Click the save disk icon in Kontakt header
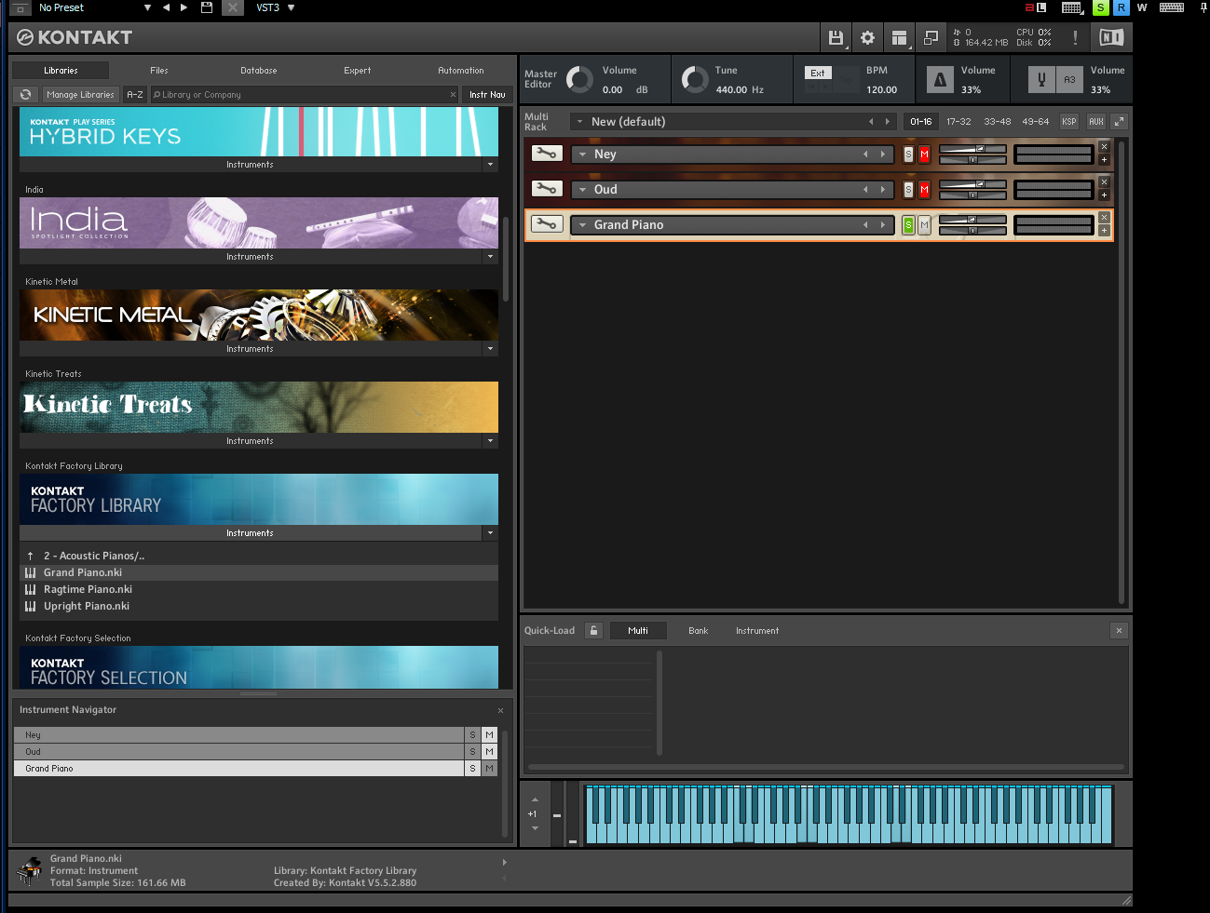The width and height of the screenshot is (1210, 913). (x=836, y=38)
